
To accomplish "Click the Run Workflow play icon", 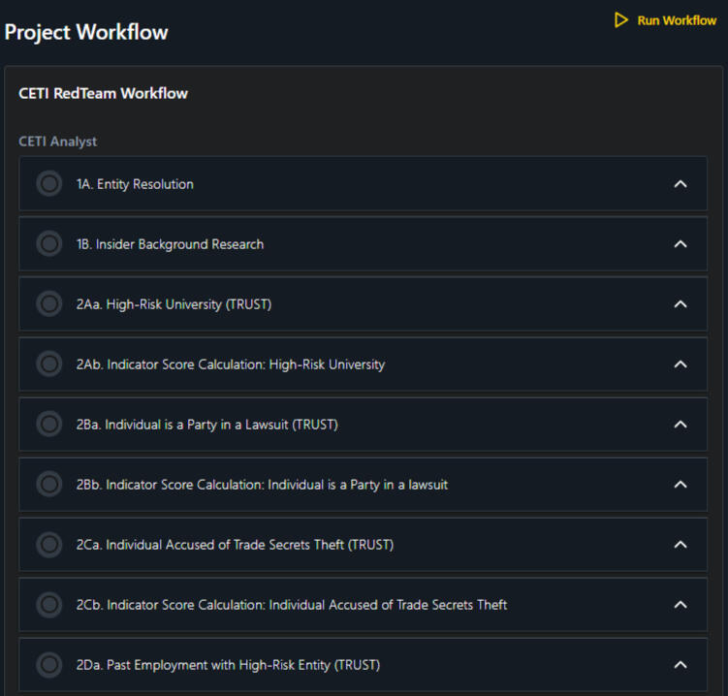I will pos(621,20).
